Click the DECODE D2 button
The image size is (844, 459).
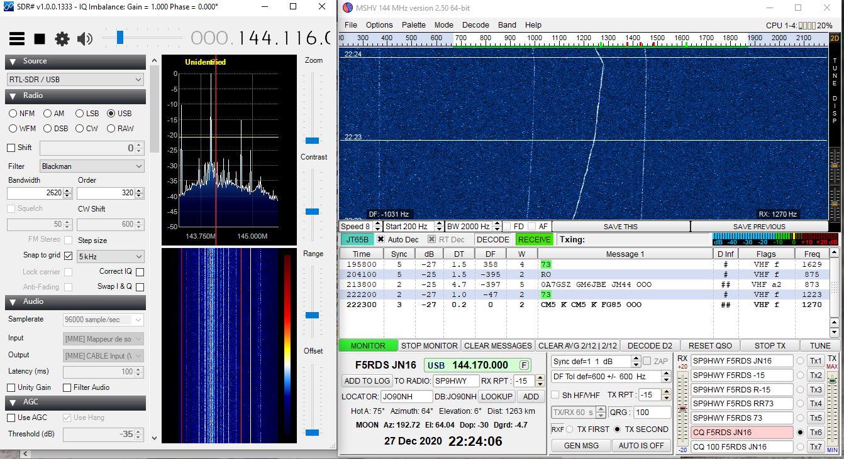(x=650, y=345)
